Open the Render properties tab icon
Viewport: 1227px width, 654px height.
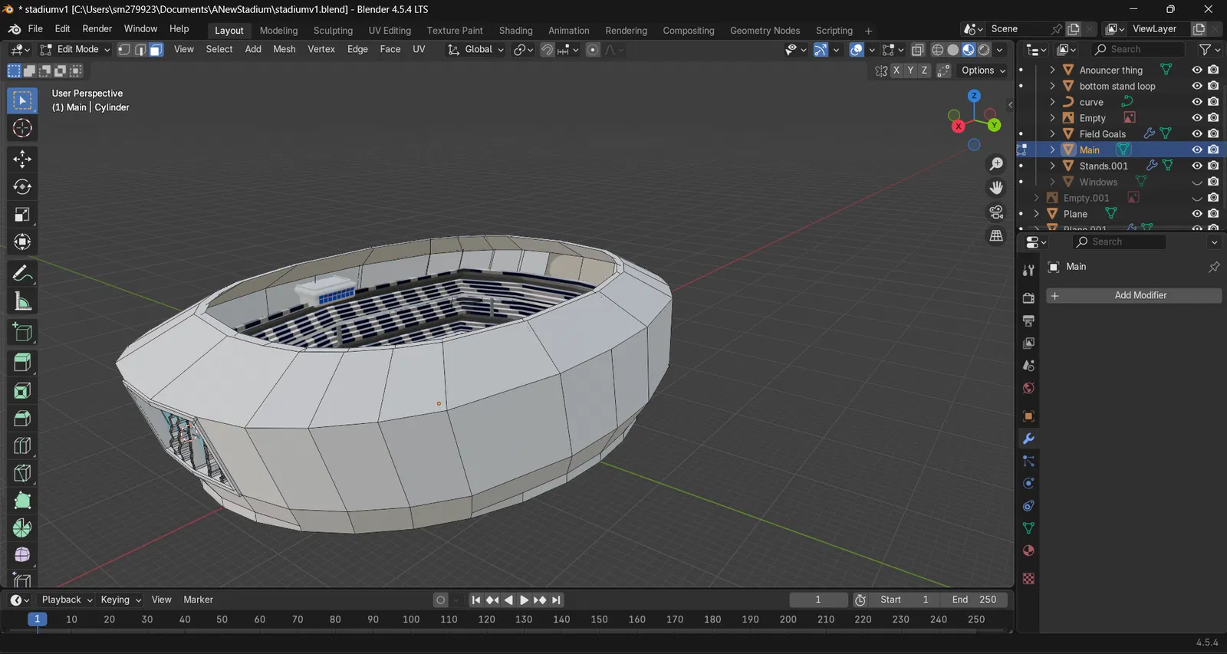[1028, 298]
